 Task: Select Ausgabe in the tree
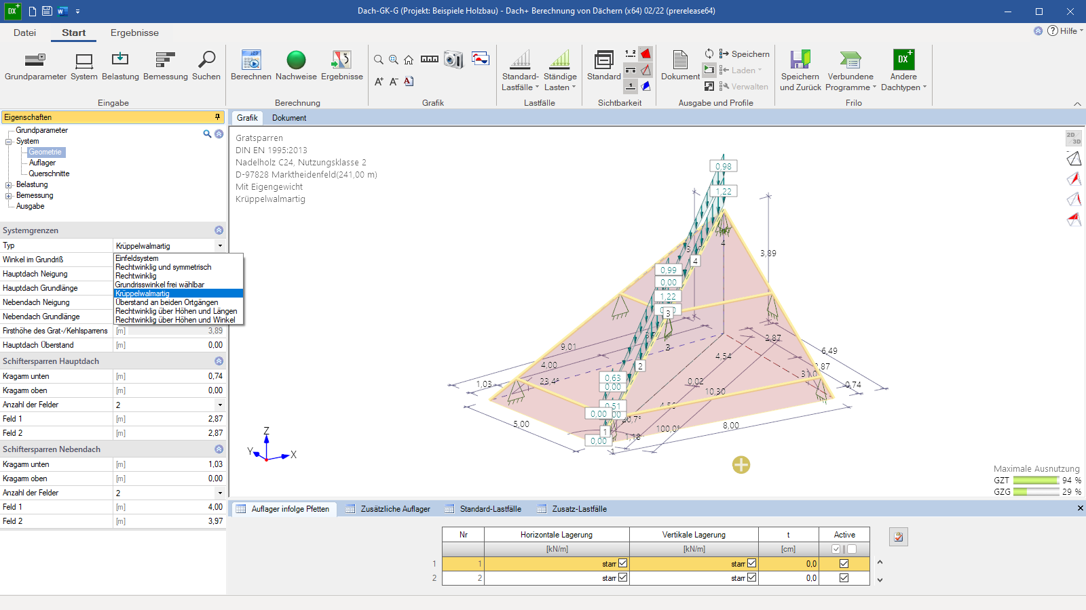(x=31, y=206)
